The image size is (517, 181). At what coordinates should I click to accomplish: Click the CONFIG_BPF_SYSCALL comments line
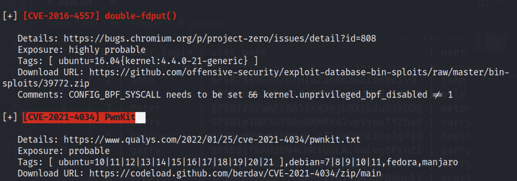point(235,95)
